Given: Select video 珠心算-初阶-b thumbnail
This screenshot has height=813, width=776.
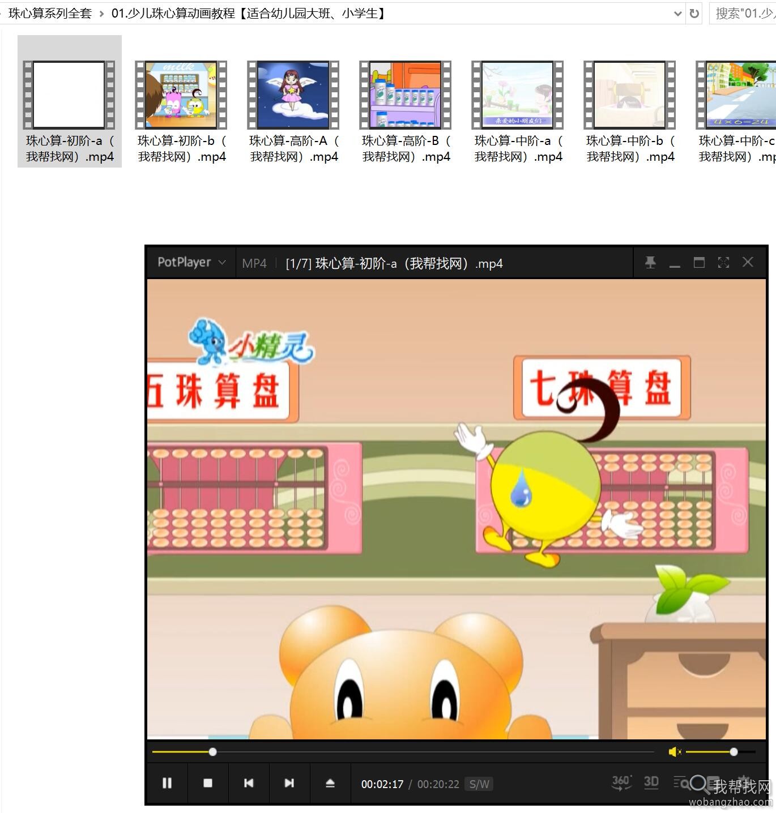Looking at the screenshot, I should click(181, 95).
